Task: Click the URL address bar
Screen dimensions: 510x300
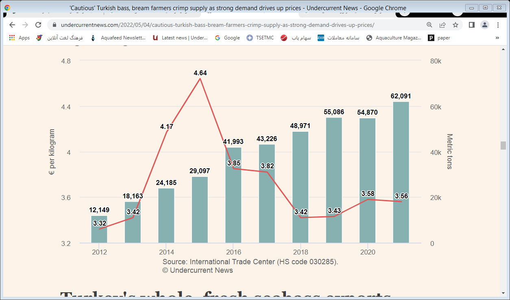Action: coord(217,25)
